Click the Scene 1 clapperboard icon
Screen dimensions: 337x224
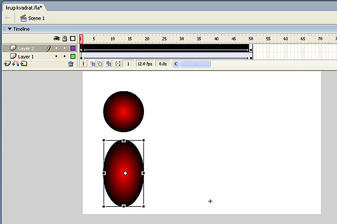click(23, 18)
